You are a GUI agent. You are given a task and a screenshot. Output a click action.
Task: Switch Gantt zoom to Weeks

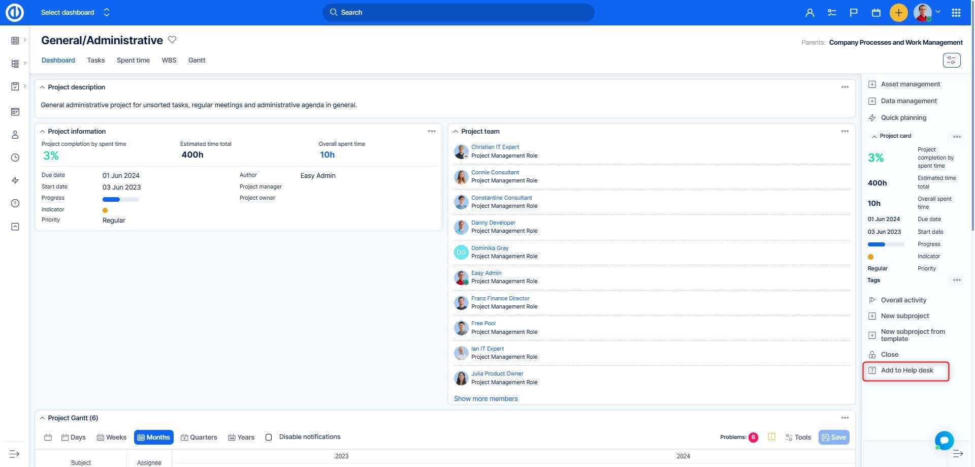pos(111,437)
